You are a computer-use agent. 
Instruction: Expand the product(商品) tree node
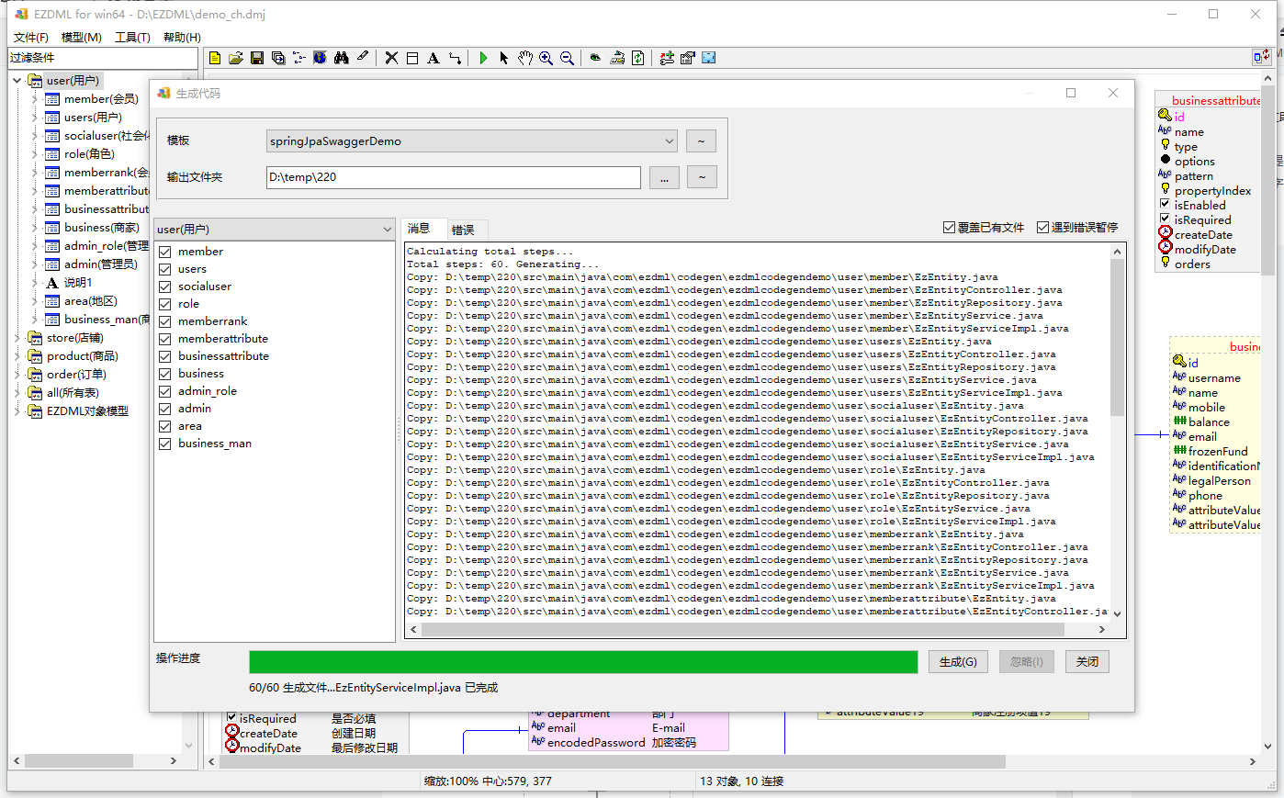pos(17,356)
